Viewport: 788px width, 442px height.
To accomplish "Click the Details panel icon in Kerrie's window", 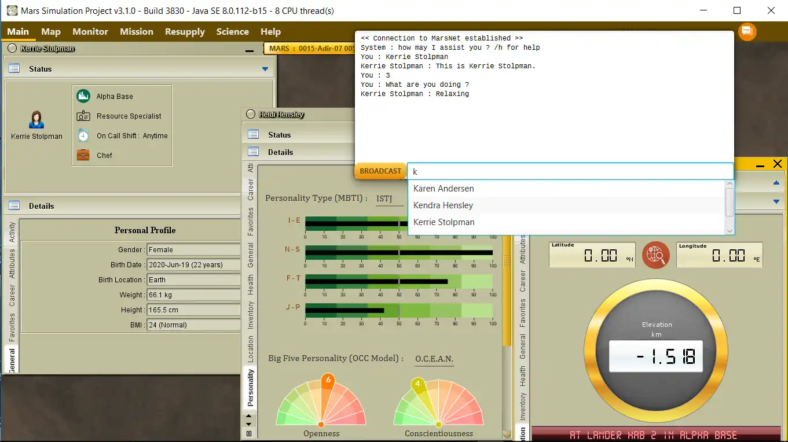I will 14,206.
